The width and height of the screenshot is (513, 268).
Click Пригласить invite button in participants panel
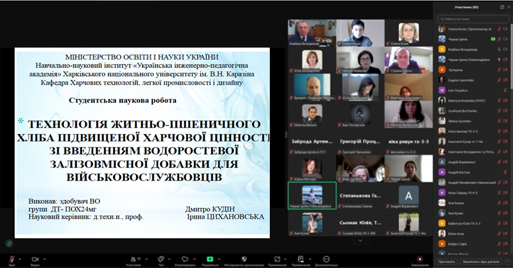coord(447,262)
